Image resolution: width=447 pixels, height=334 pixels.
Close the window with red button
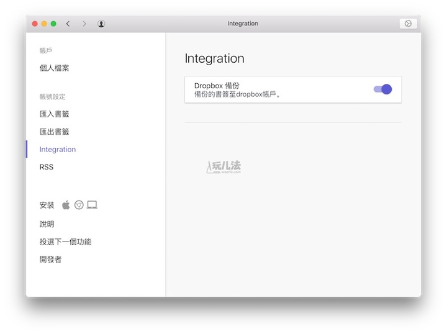tap(35, 24)
